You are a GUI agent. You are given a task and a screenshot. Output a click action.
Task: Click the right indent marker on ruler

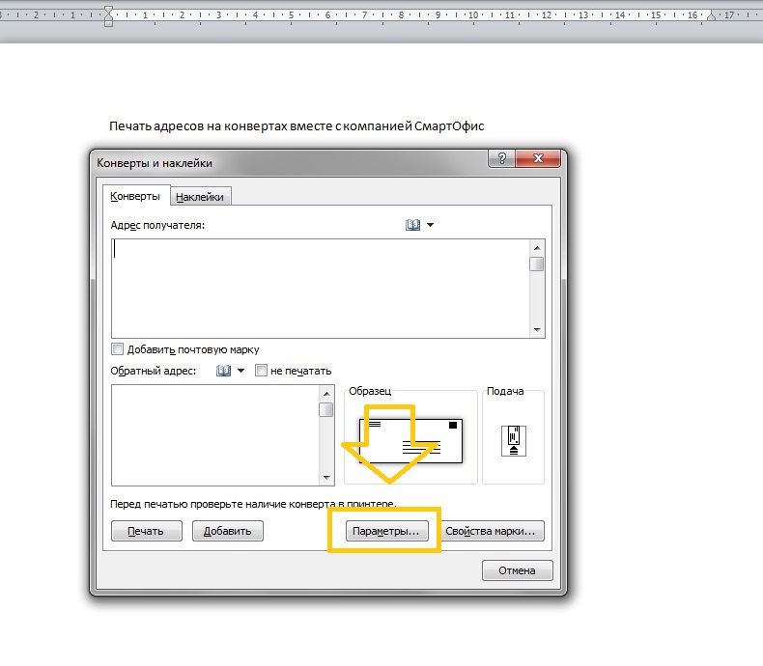tap(711, 16)
